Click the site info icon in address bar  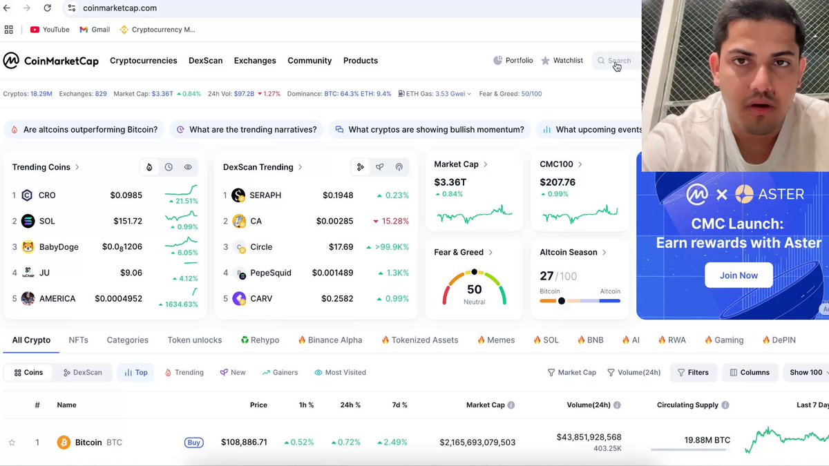pyautogui.click(x=72, y=8)
